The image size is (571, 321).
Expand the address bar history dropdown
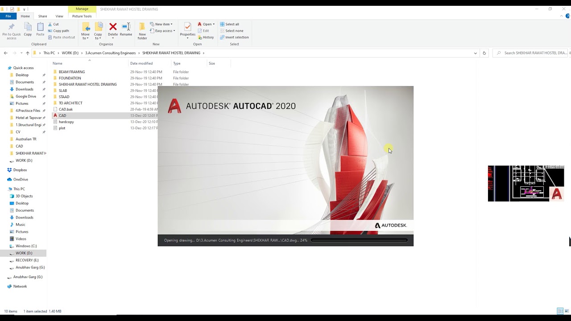(475, 53)
